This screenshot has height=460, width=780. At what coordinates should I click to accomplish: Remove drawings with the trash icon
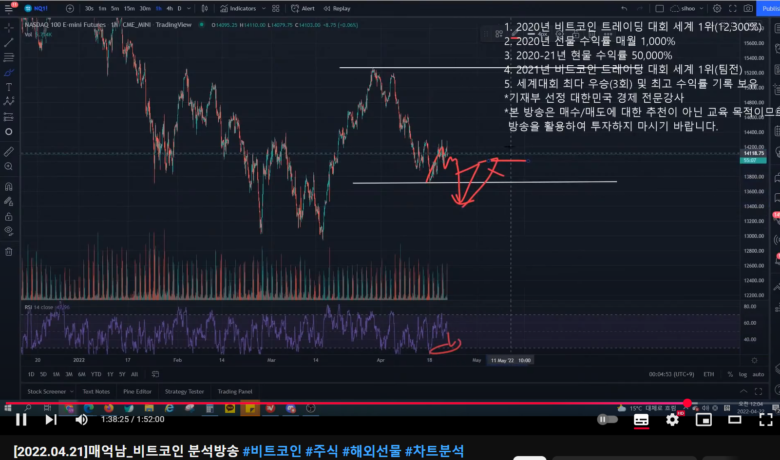tap(9, 251)
